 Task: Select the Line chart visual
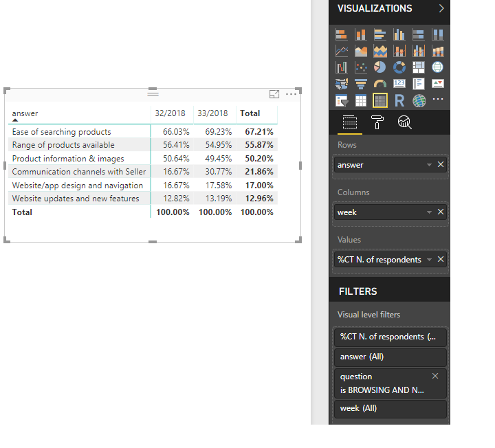342,51
